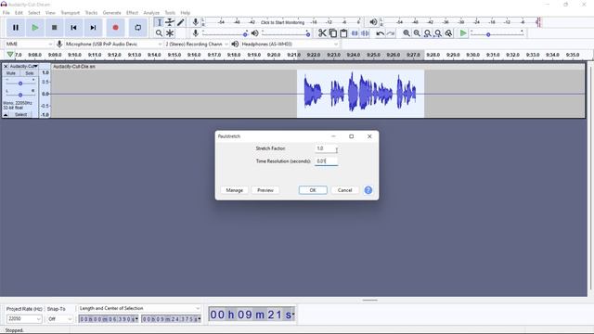Click the Play-at-Speed green button
The height and width of the screenshot is (334, 594).
point(463,33)
